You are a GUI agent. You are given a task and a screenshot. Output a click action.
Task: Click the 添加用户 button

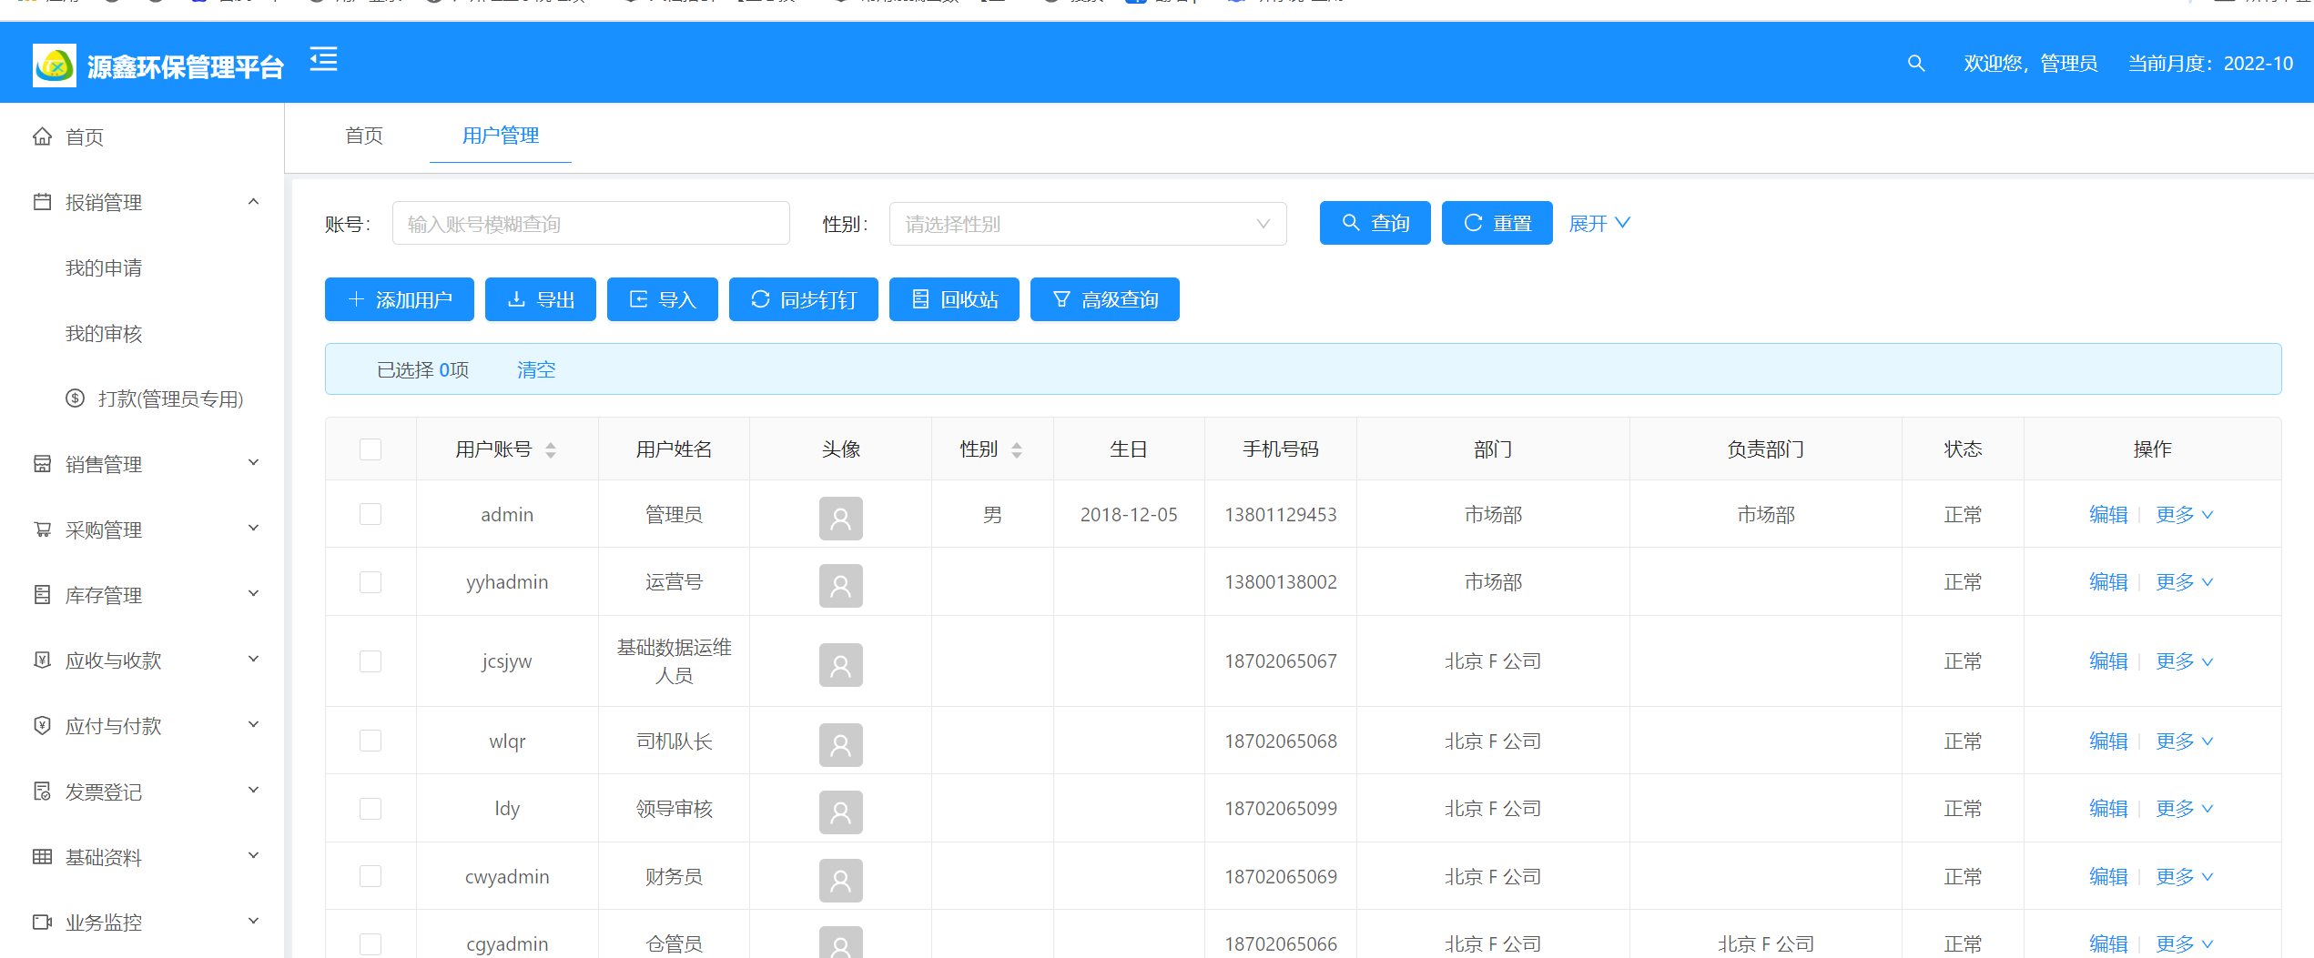[x=400, y=299]
